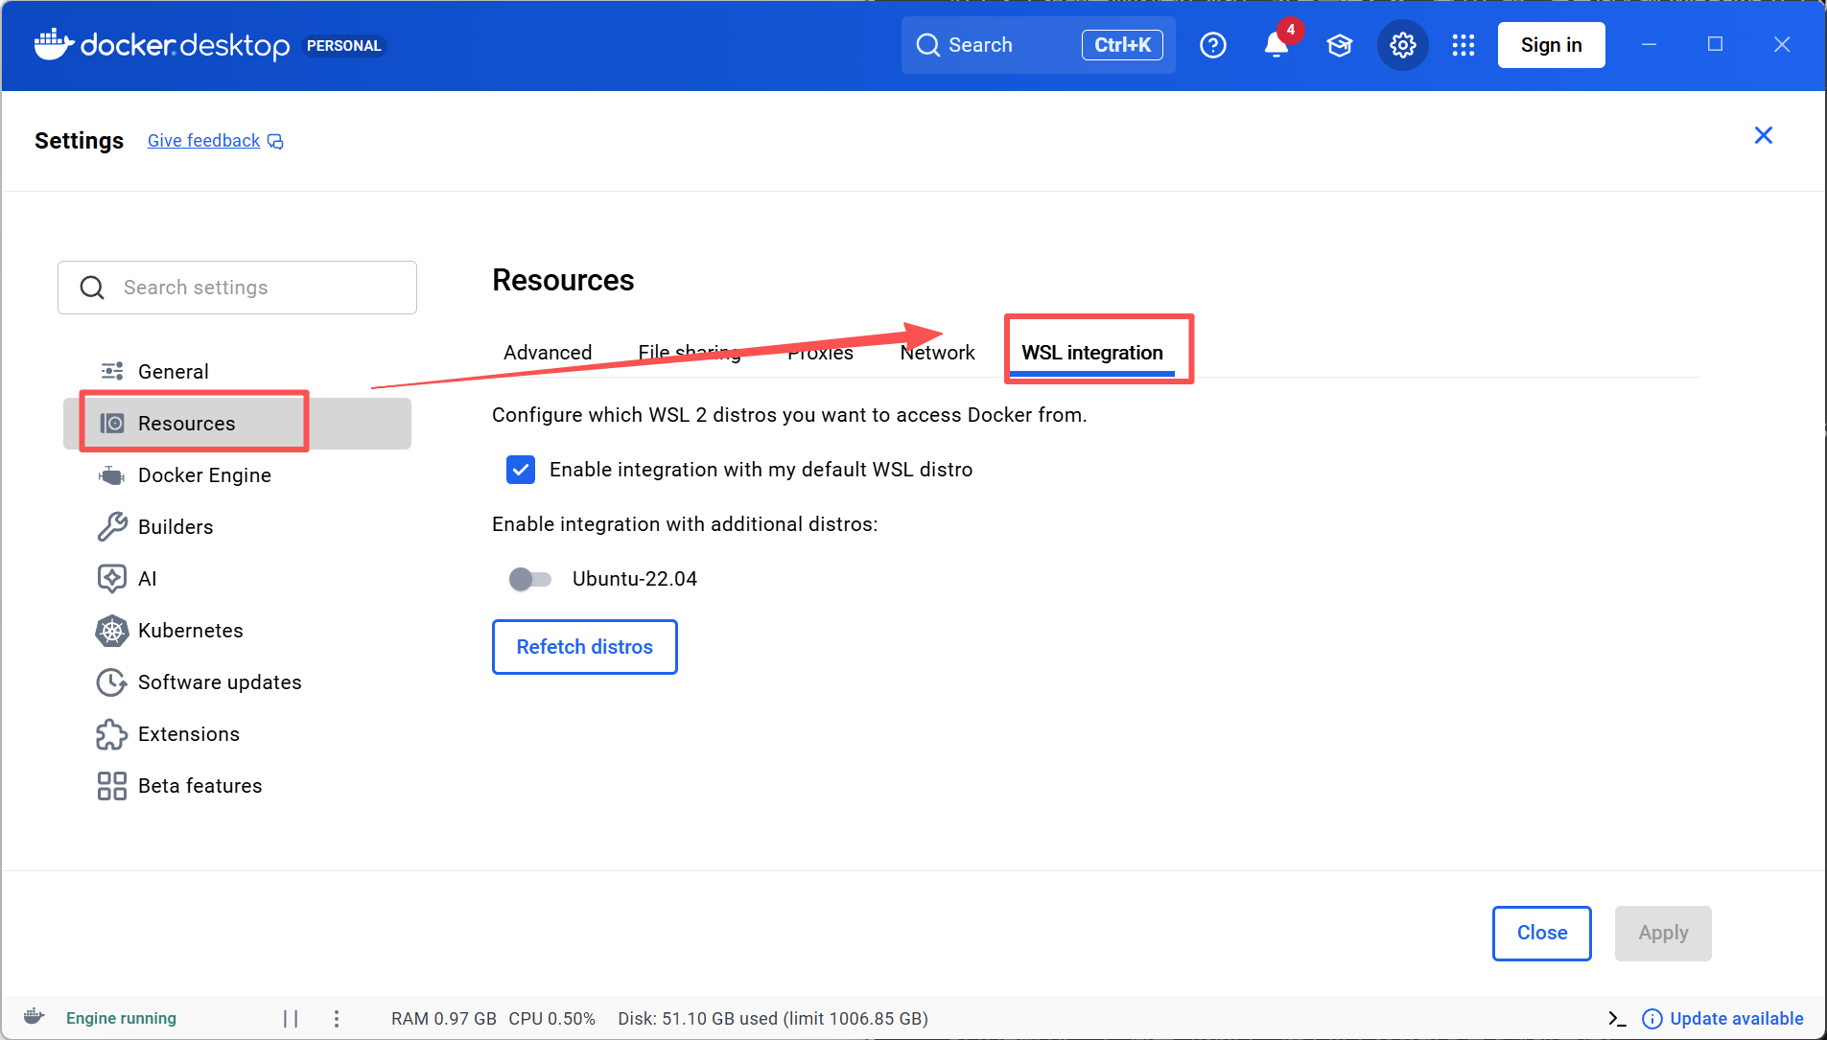Select the WSL integration tab
The width and height of the screenshot is (1827, 1040).
pos(1092,353)
